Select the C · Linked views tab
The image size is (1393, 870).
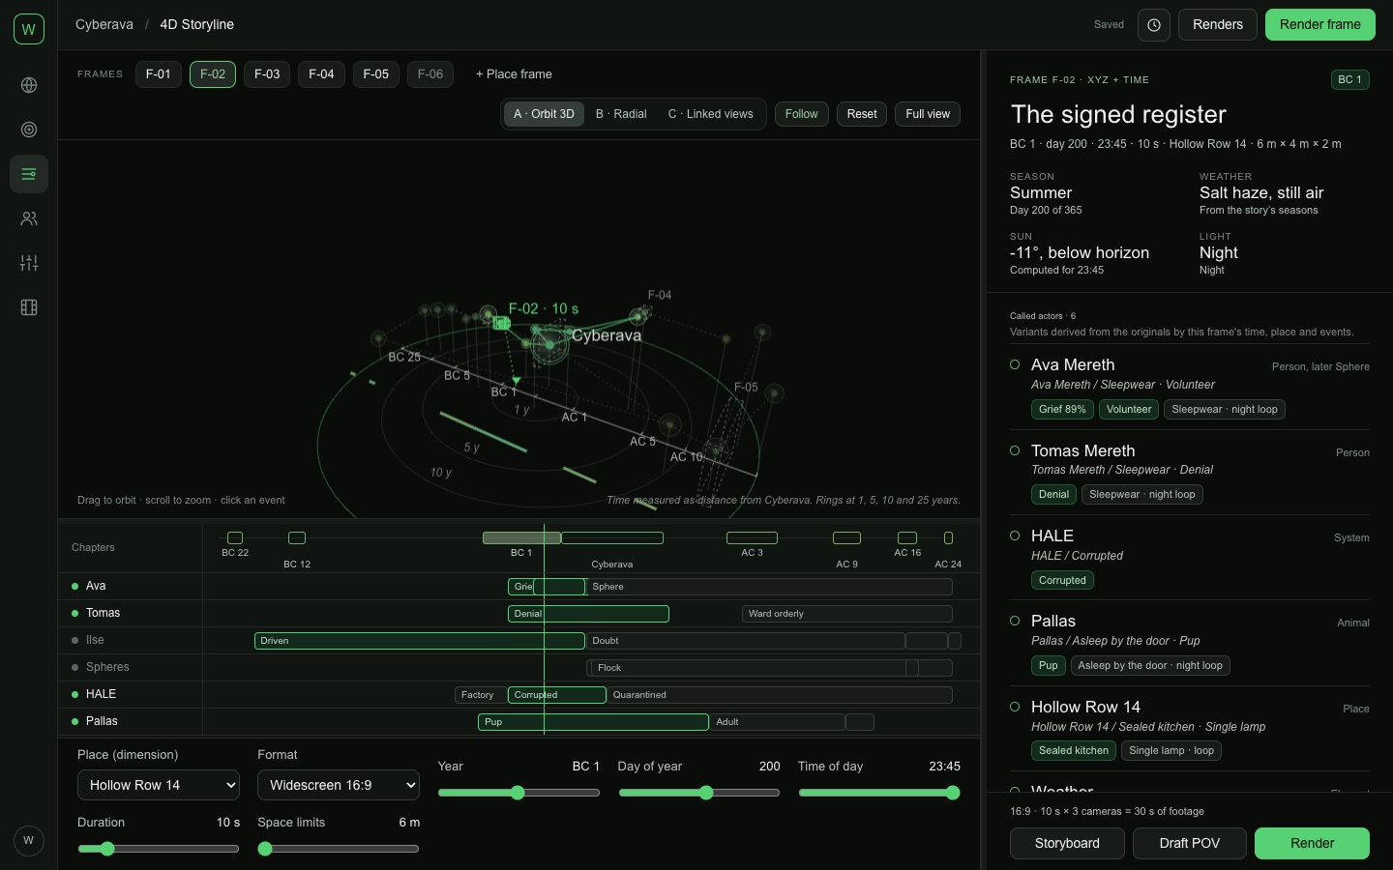710,114
